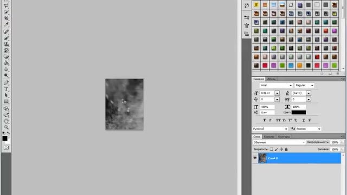Apply the orange style in bottom row
347x195 pixels.
pos(300,66)
